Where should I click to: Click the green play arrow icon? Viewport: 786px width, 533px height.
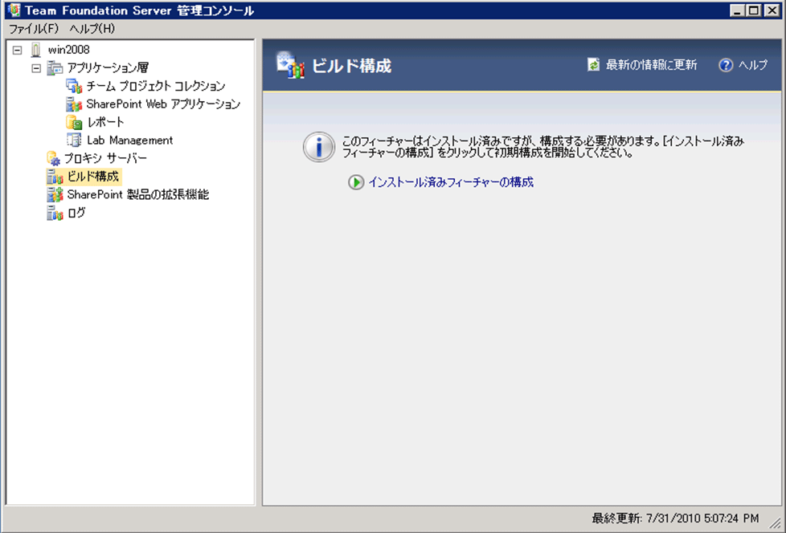pos(356,182)
